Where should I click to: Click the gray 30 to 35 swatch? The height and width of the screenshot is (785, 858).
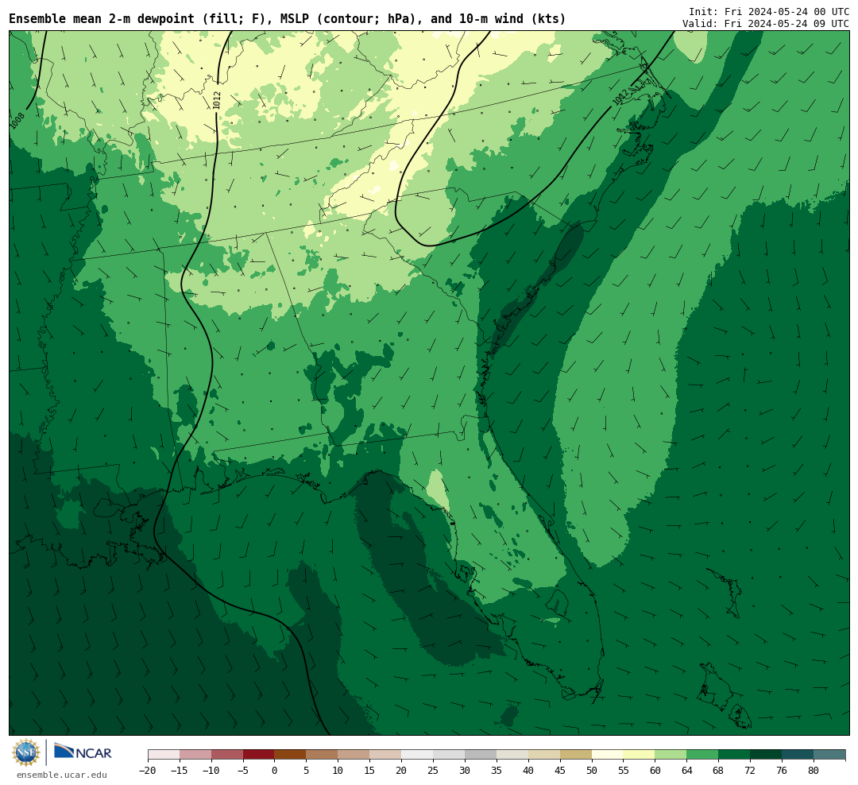point(481,755)
